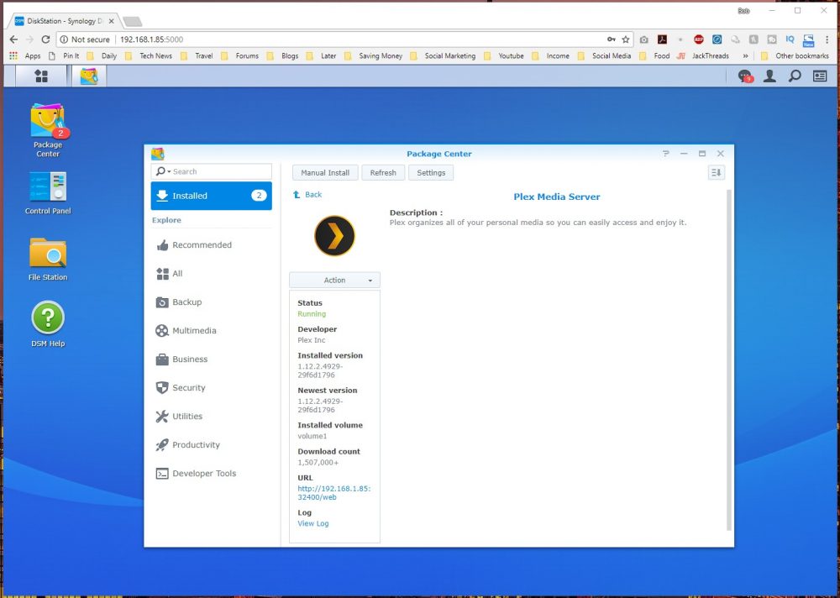Open a new Chrome tab
This screenshot has width=840, height=598.
tap(133, 22)
